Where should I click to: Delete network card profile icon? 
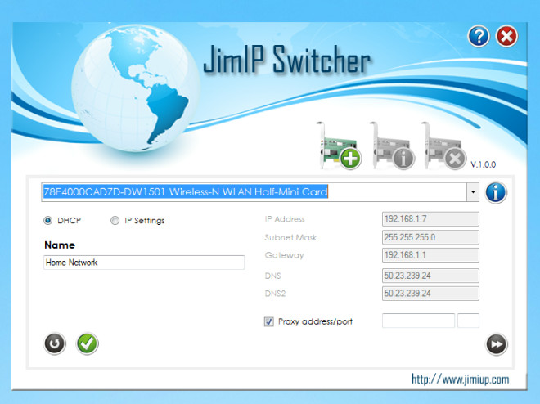443,146
